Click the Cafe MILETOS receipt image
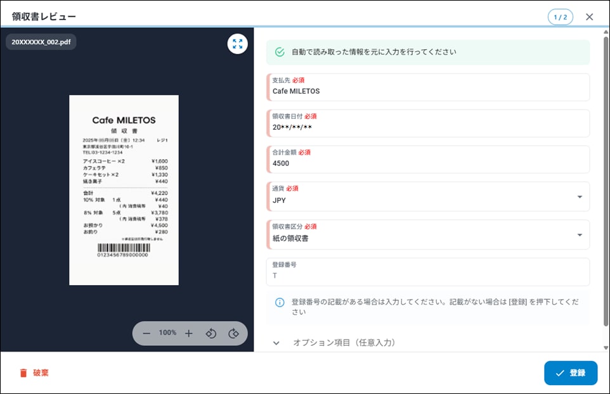This screenshot has height=394, width=610. point(124,190)
